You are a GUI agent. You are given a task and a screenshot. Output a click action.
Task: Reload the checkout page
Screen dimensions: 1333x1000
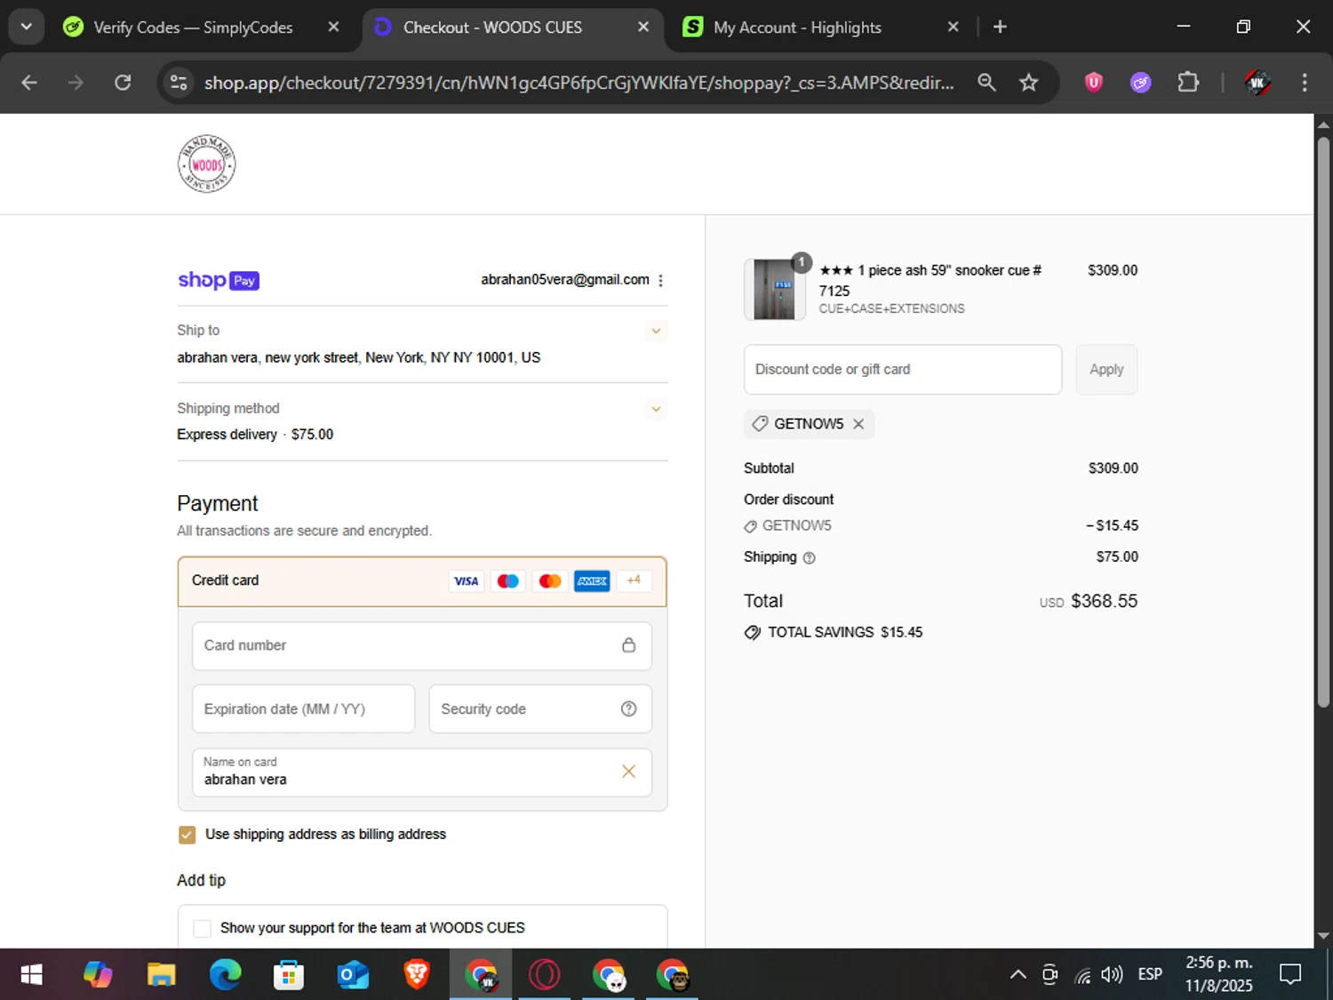coord(123,83)
